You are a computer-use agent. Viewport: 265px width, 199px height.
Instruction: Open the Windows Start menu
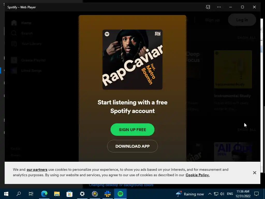point(6,194)
